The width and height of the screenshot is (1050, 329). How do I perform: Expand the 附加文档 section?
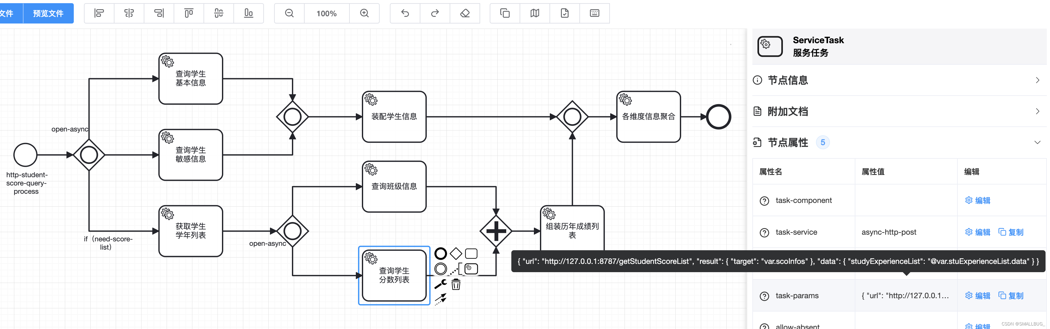tap(899, 111)
